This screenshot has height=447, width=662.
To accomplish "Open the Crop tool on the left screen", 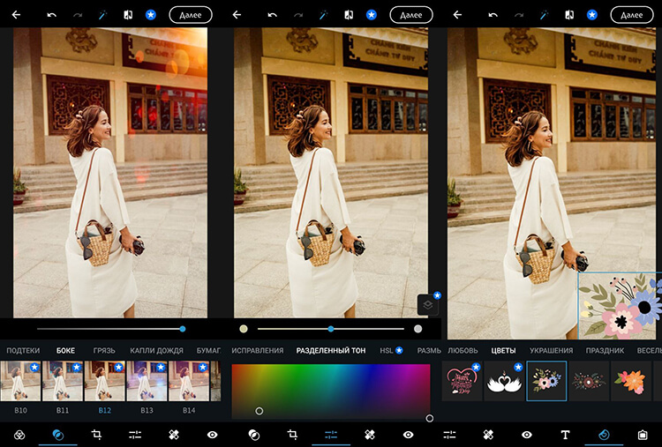I will pos(97,435).
